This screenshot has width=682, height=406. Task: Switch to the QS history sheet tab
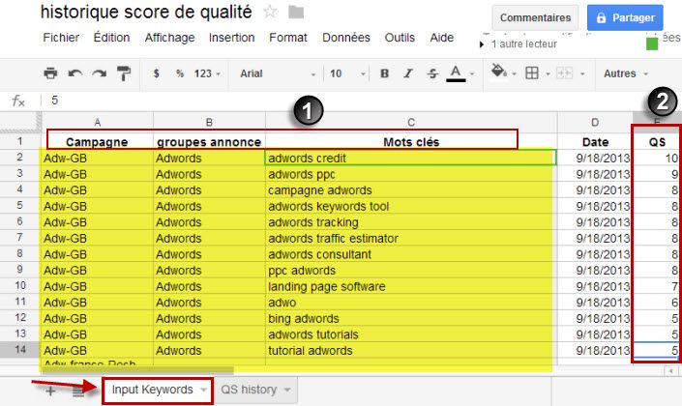255,390
